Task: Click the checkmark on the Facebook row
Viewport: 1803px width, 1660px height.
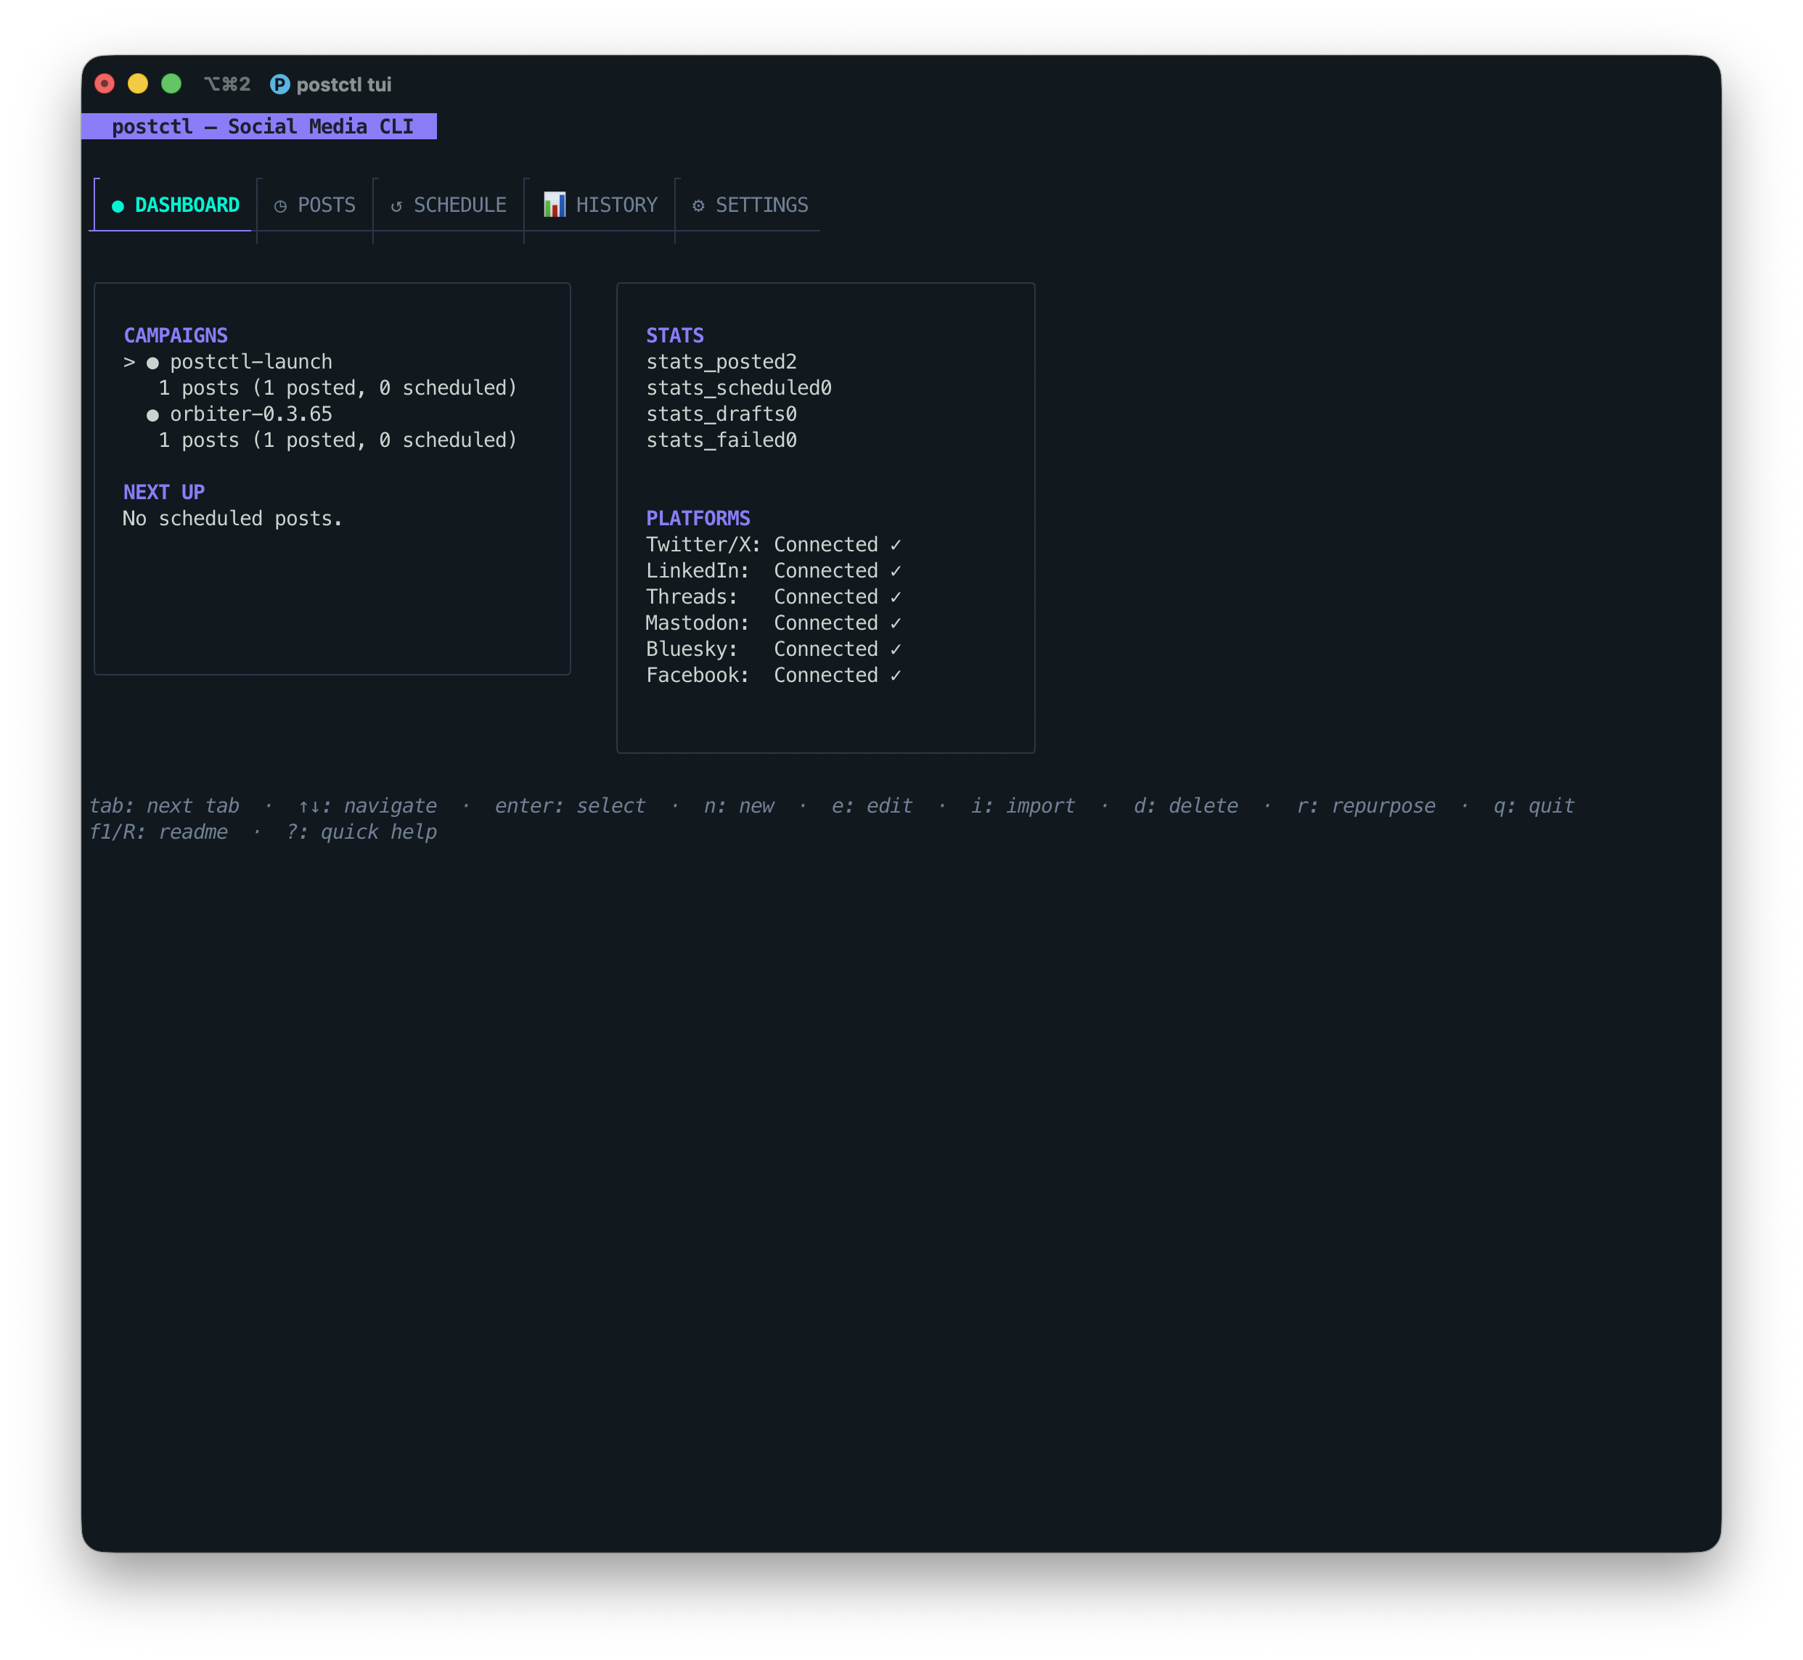Action: [x=895, y=675]
